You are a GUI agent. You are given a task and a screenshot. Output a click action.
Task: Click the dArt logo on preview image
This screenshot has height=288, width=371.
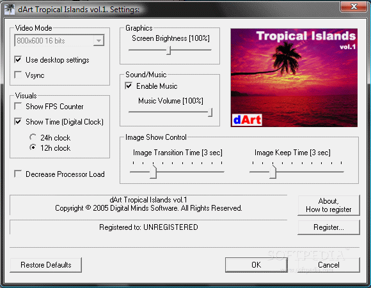tap(247, 120)
